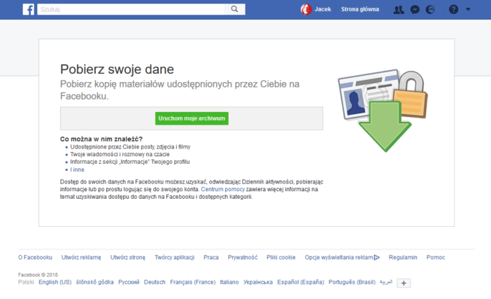The image size is (491, 299).
Task: Open Jacek's profile picture
Action: [306, 9]
